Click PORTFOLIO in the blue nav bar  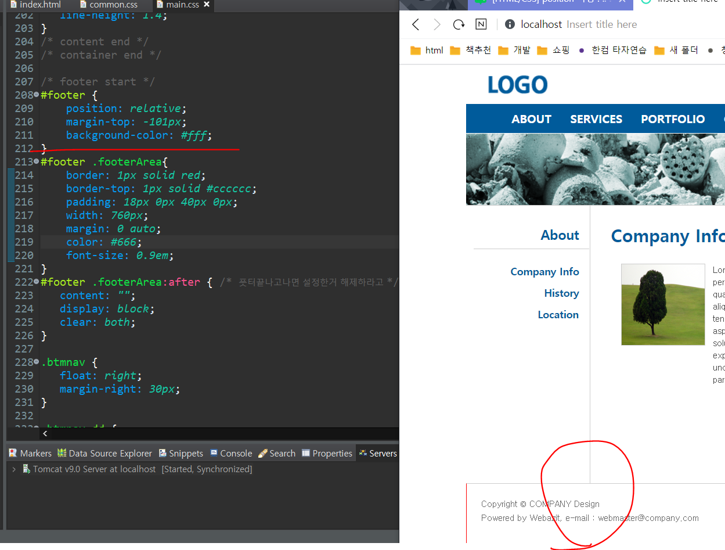673,119
